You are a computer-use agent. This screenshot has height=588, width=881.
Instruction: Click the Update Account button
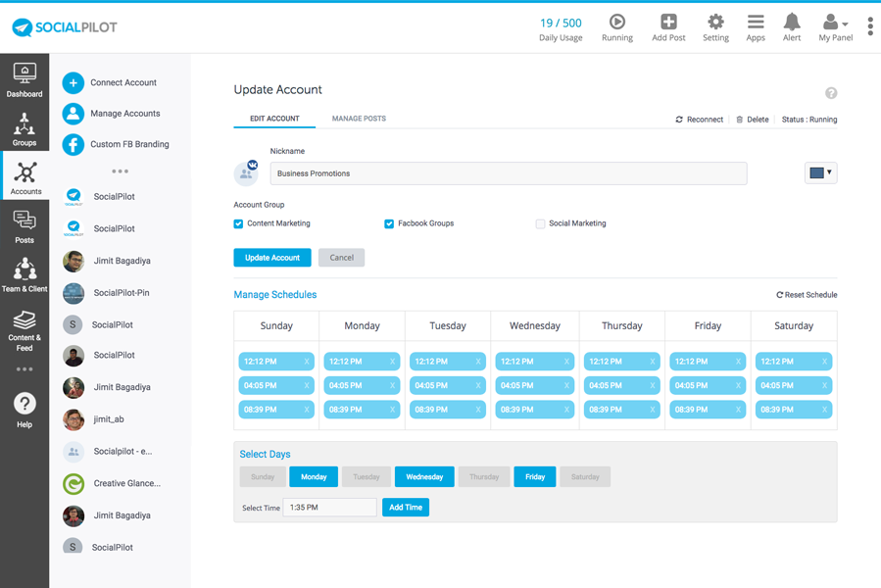272,258
